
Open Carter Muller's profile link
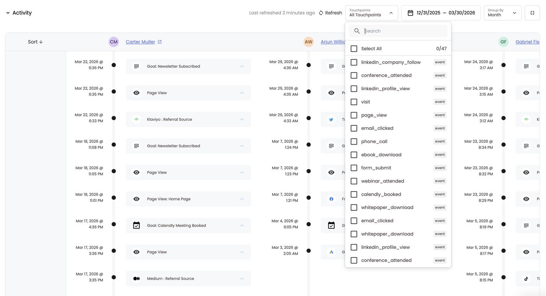click(140, 42)
